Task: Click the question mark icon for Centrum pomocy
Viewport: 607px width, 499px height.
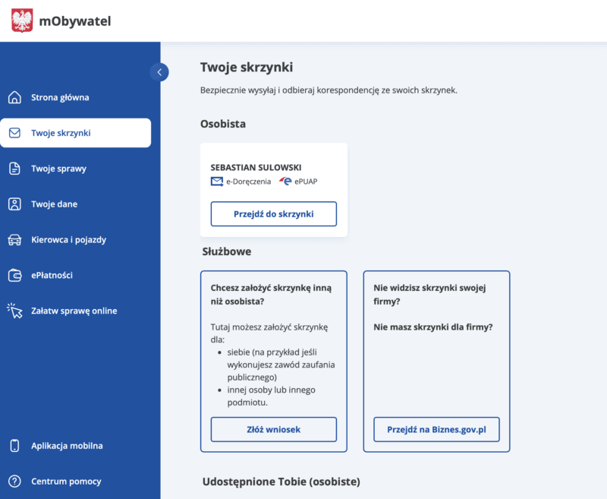Action: (14, 482)
